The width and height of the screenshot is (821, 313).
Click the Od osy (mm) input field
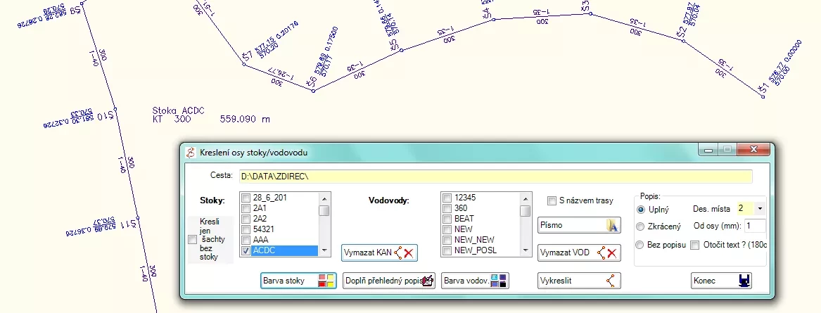click(755, 226)
